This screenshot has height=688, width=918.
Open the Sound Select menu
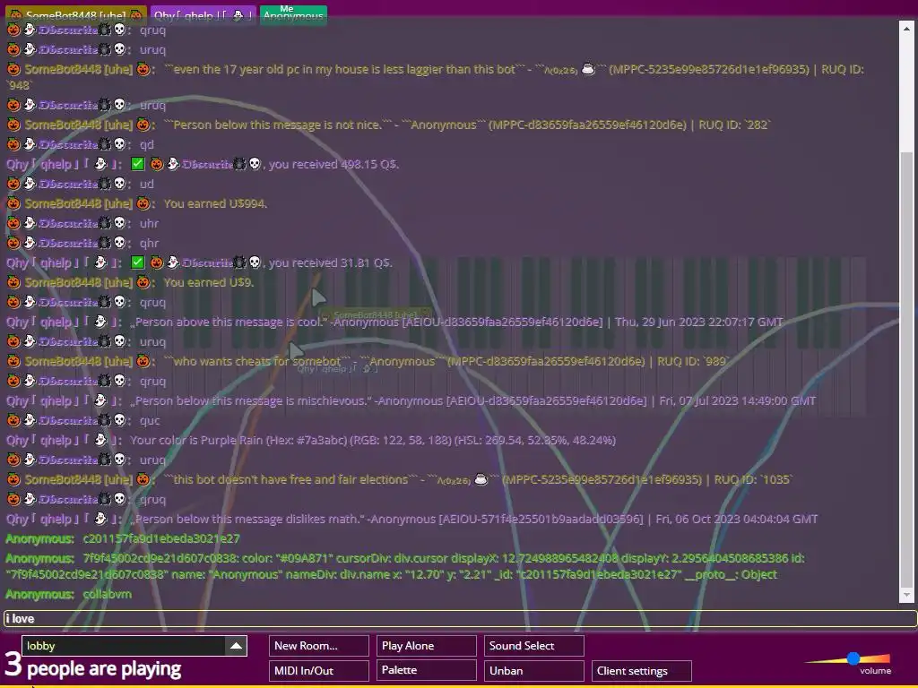pyautogui.click(x=534, y=646)
